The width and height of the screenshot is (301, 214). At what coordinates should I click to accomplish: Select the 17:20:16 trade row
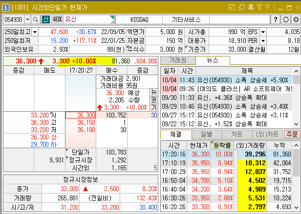[x=226, y=154]
